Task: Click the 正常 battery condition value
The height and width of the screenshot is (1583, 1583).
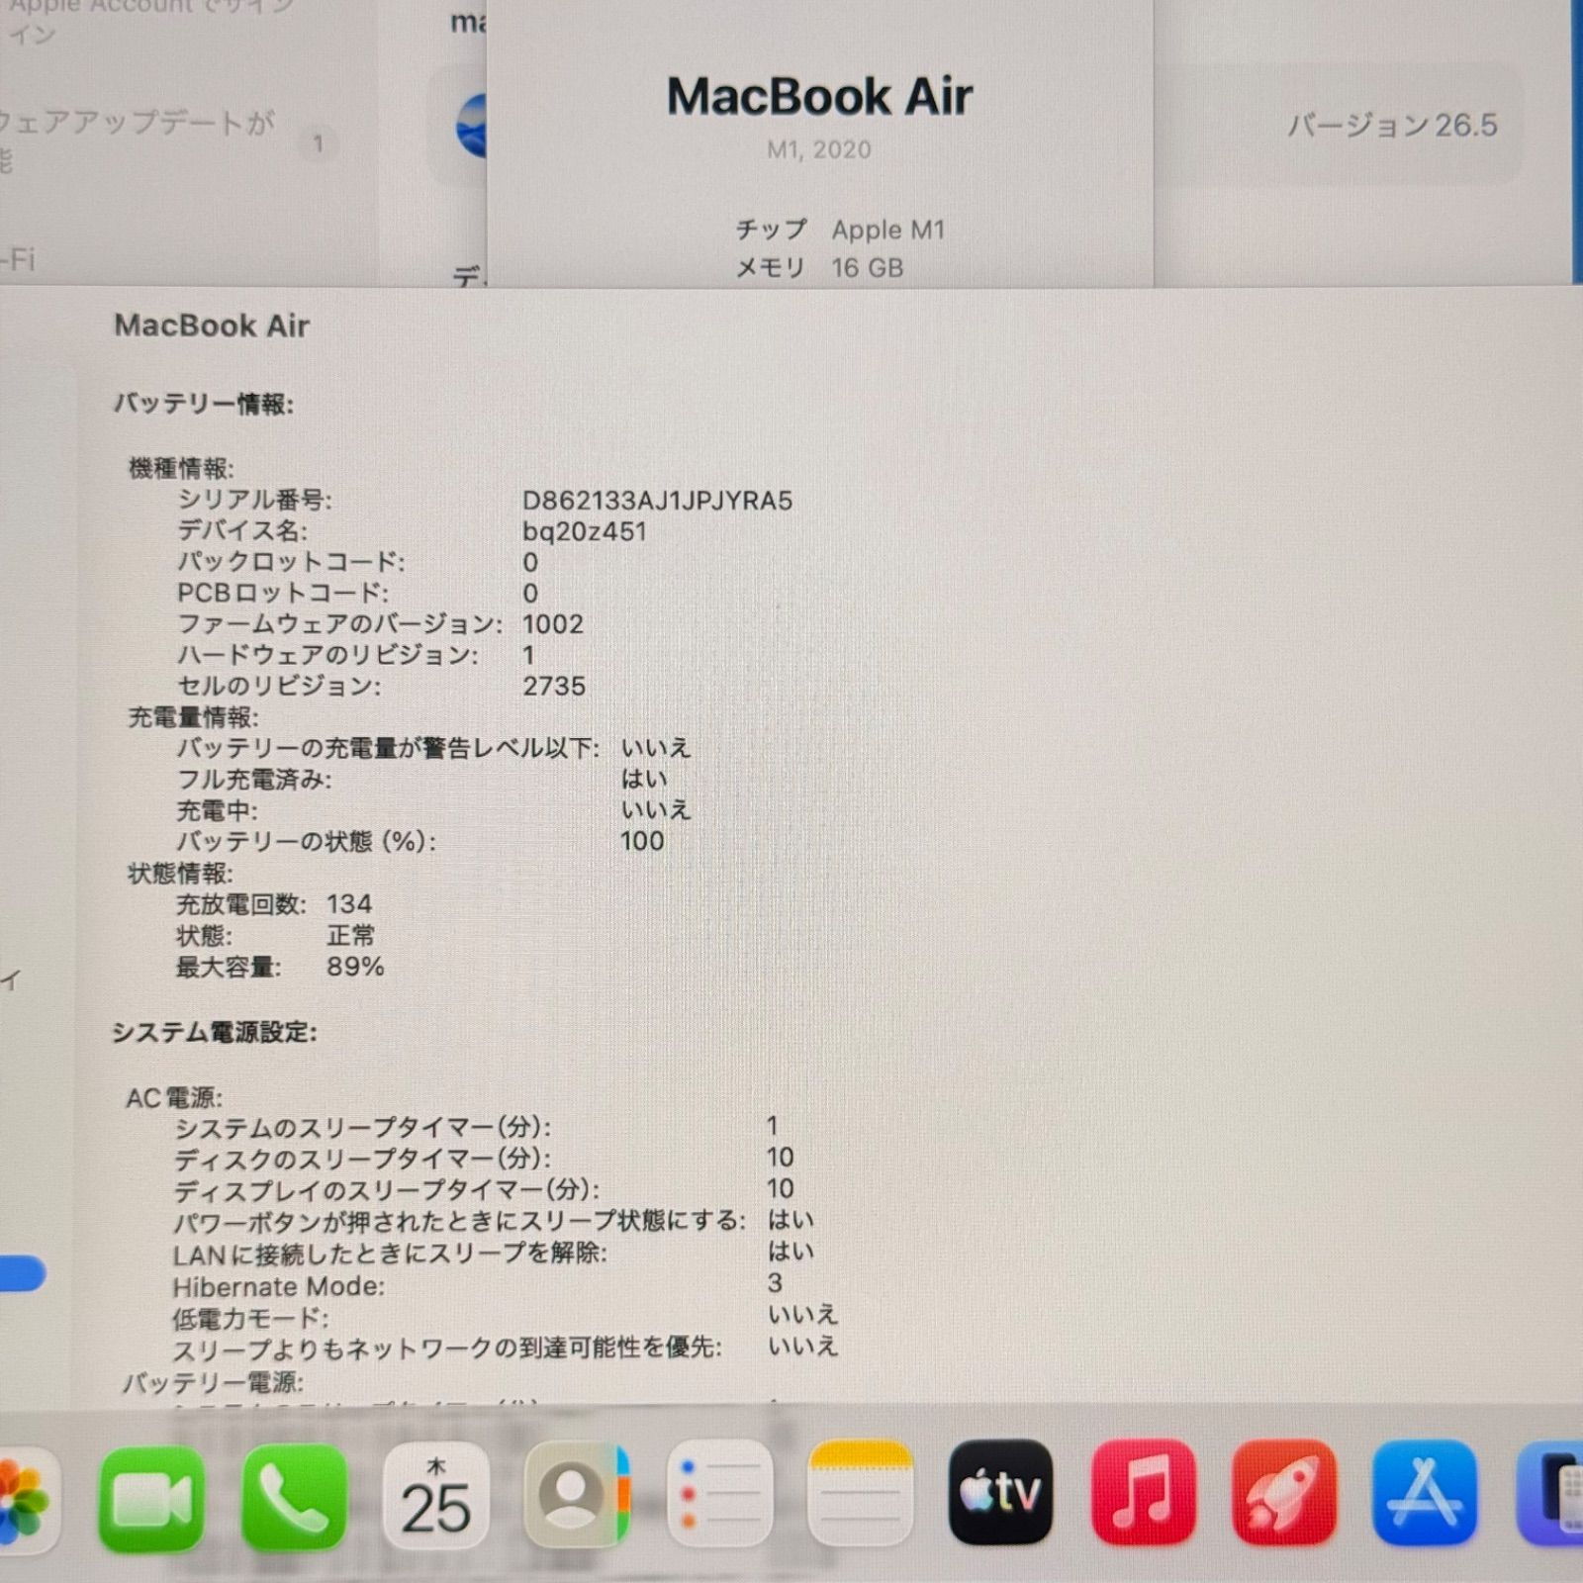Action: coord(350,935)
